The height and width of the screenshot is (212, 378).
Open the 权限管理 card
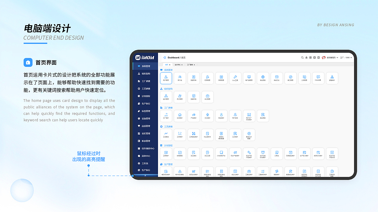(208, 78)
